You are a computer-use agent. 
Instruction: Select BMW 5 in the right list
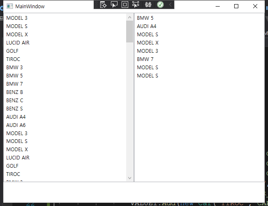pos(199,18)
